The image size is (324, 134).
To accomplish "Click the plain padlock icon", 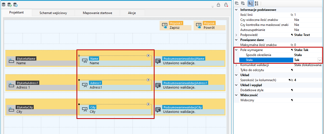I will [219, 4].
